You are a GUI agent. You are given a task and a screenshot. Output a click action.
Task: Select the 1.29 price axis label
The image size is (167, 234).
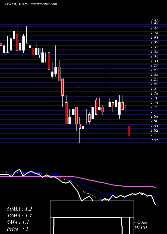tap(154, 66)
